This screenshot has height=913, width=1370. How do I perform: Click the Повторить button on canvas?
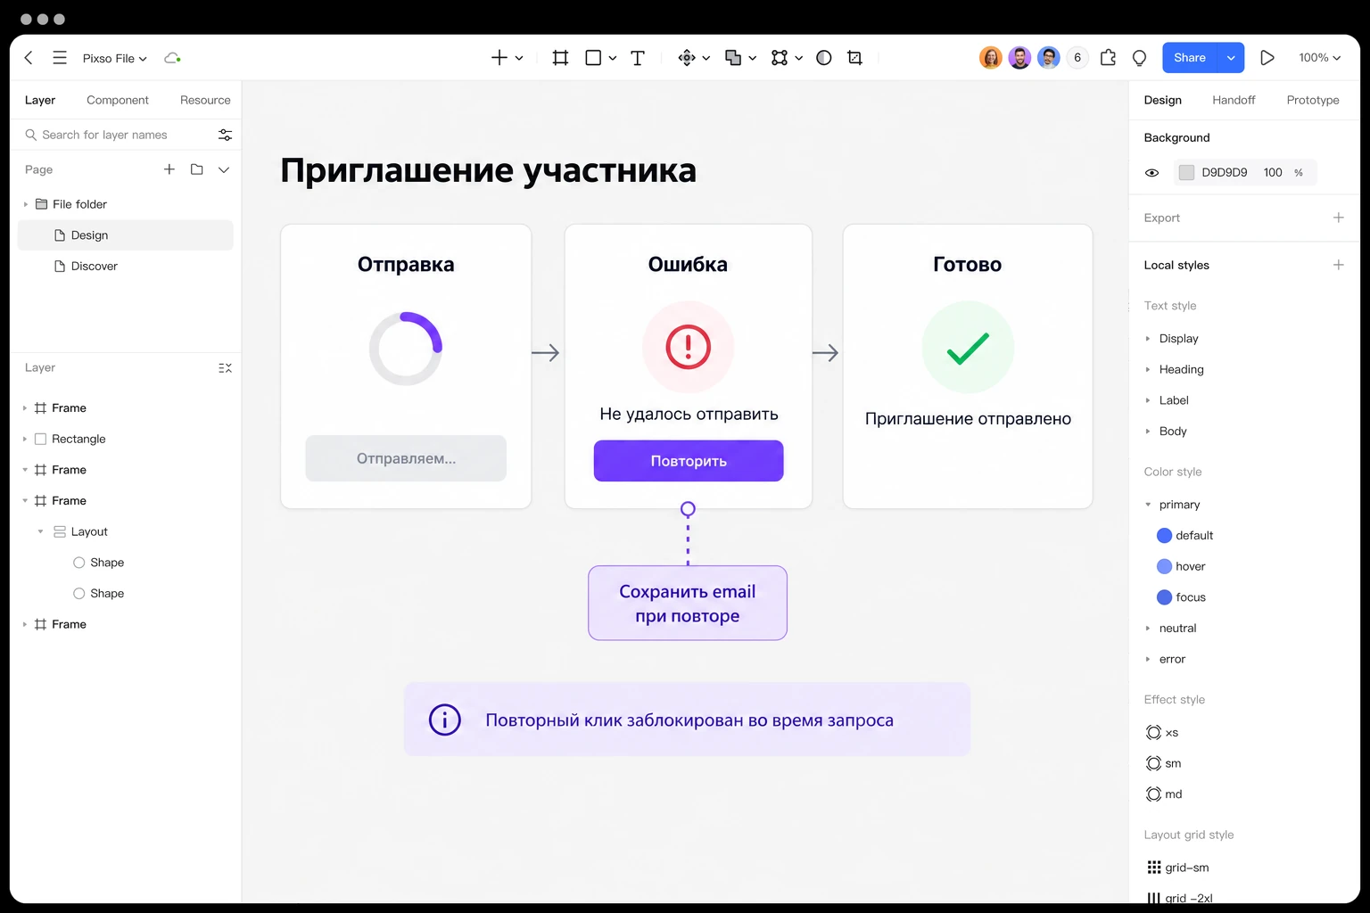pyautogui.click(x=689, y=461)
